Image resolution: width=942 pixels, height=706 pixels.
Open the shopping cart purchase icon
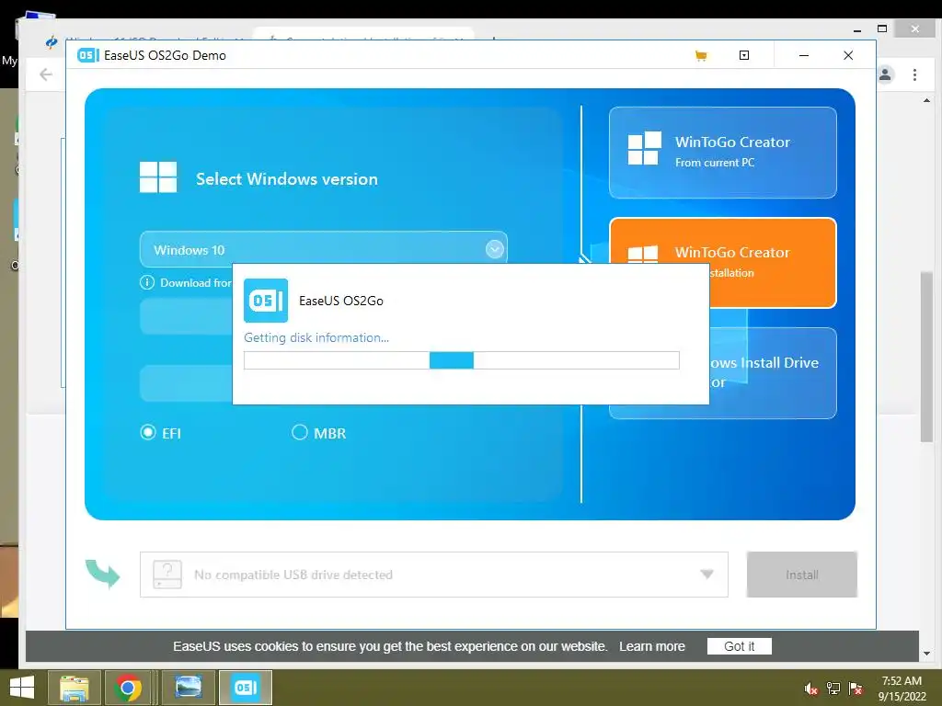pos(700,56)
